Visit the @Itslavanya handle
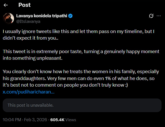 [x=28, y=21]
